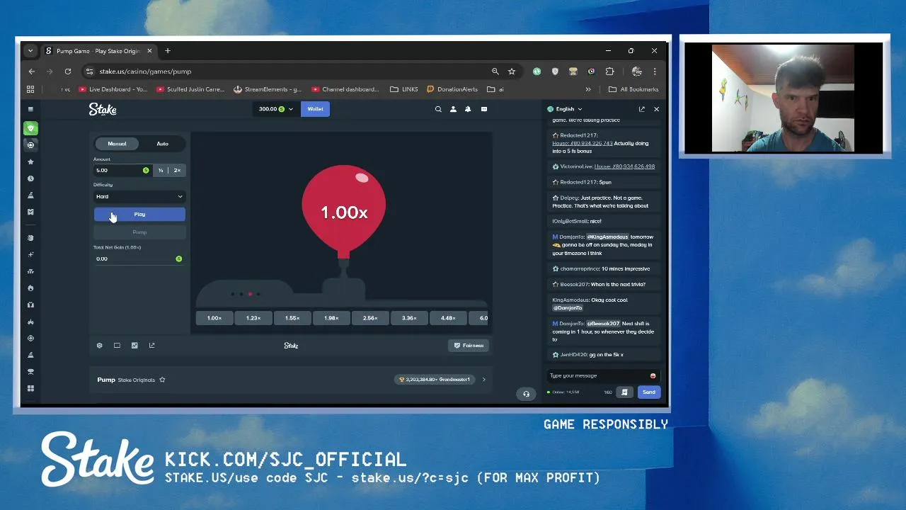This screenshot has width=906, height=510.
Task: Click the green shield icon in sidebar
Action: pyautogui.click(x=30, y=128)
